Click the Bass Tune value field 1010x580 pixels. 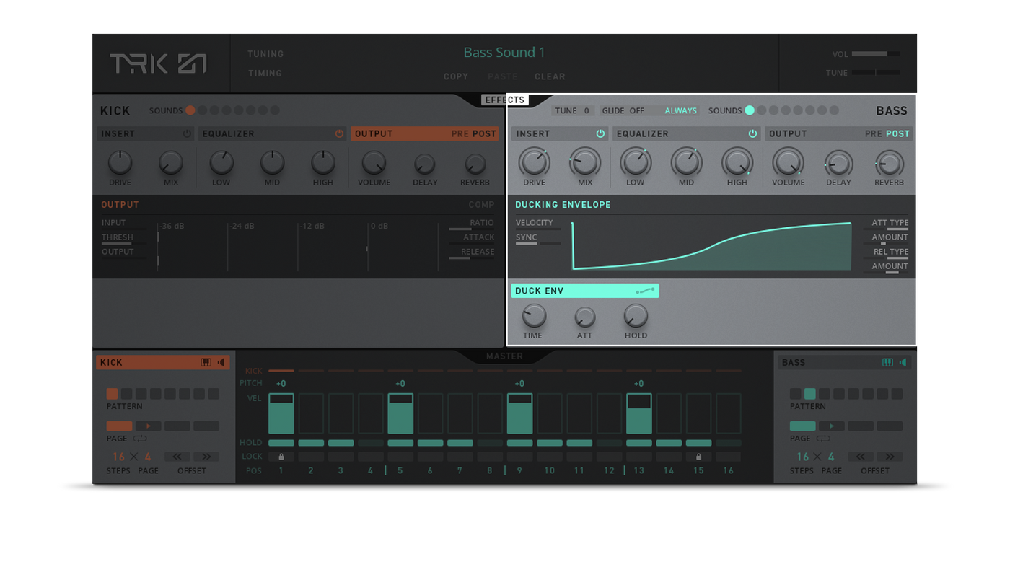(x=587, y=110)
